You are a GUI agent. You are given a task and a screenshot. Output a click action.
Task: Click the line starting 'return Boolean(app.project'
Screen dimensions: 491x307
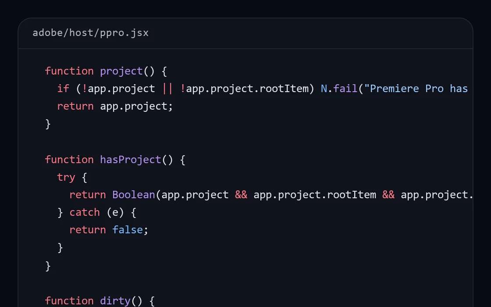click(271, 195)
